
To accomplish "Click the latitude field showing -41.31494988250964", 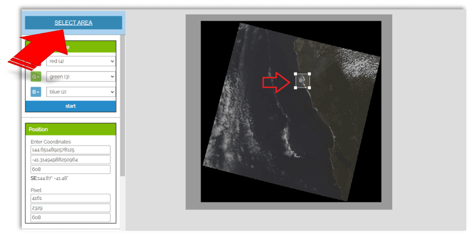I will 71,160.
